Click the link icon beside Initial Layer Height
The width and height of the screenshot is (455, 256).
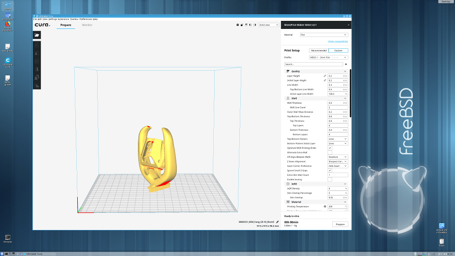tap(325, 81)
